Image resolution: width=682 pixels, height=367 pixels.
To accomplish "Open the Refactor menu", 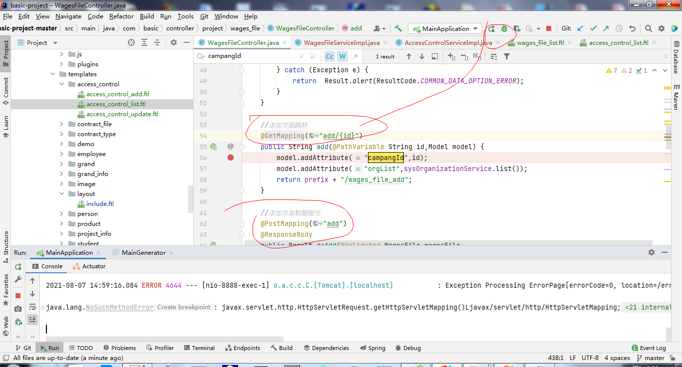I will point(121,16).
